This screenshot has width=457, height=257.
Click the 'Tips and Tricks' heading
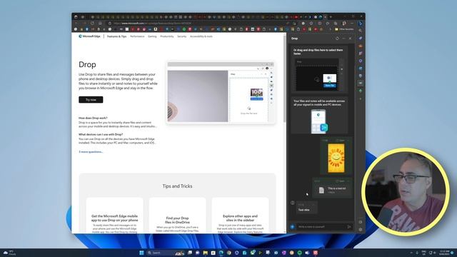[177, 186]
